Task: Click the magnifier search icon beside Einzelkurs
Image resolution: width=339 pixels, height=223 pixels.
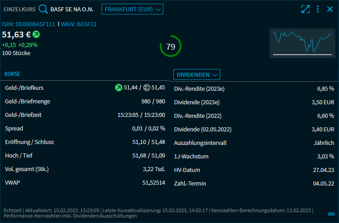Action: pyautogui.click(x=43, y=9)
